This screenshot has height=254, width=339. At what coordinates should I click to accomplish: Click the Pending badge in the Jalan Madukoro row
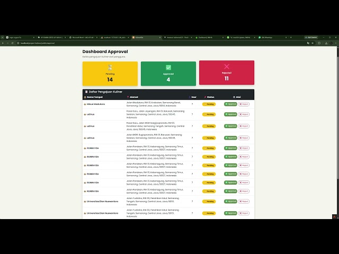[x=209, y=104]
